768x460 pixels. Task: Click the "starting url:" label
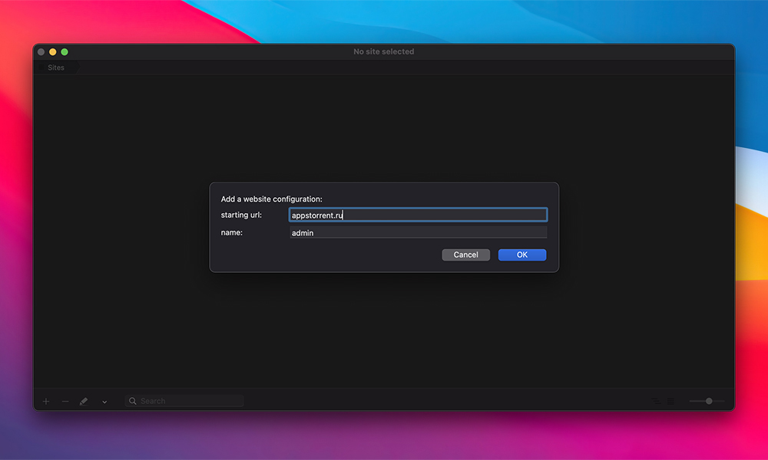click(241, 215)
